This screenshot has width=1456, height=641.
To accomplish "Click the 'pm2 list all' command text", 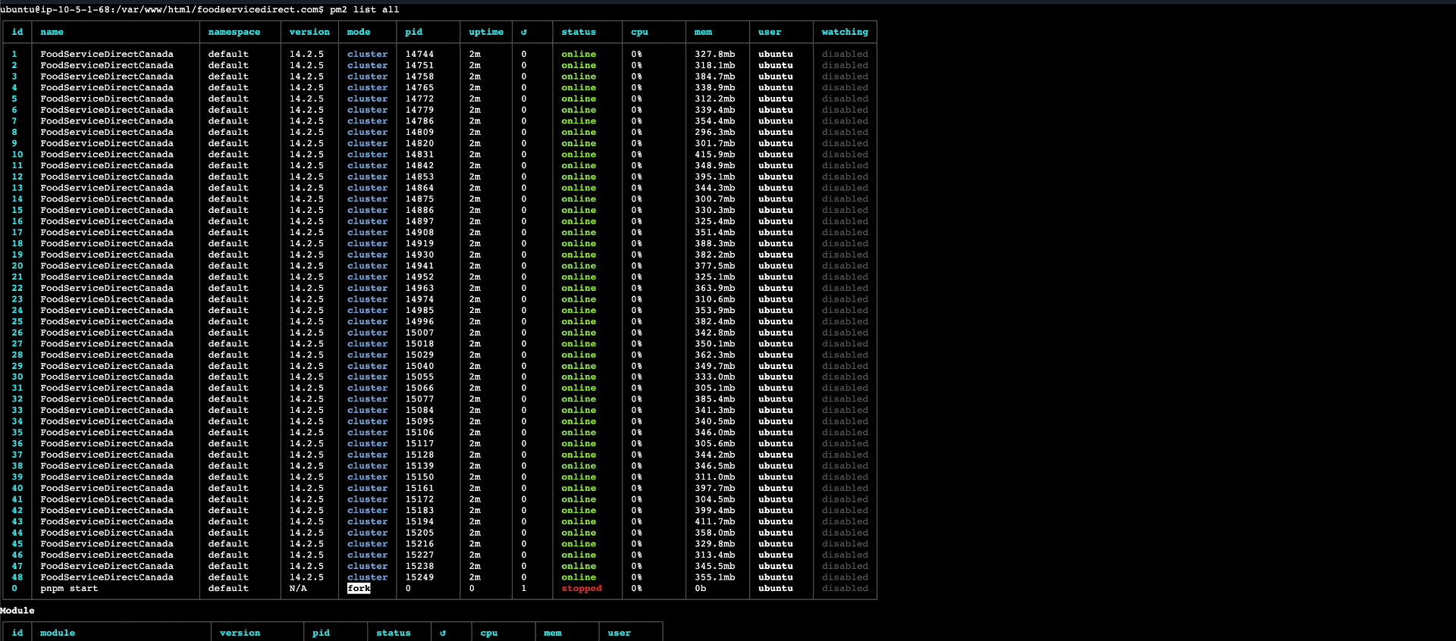I will (364, 9).
